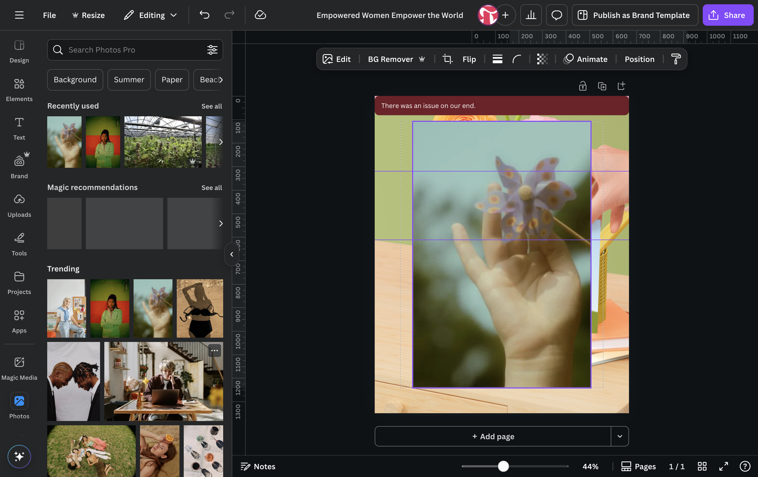Click the design title Empowered Women Empower the World
Screen dimensions: 758x477
(x=390, y=15)
